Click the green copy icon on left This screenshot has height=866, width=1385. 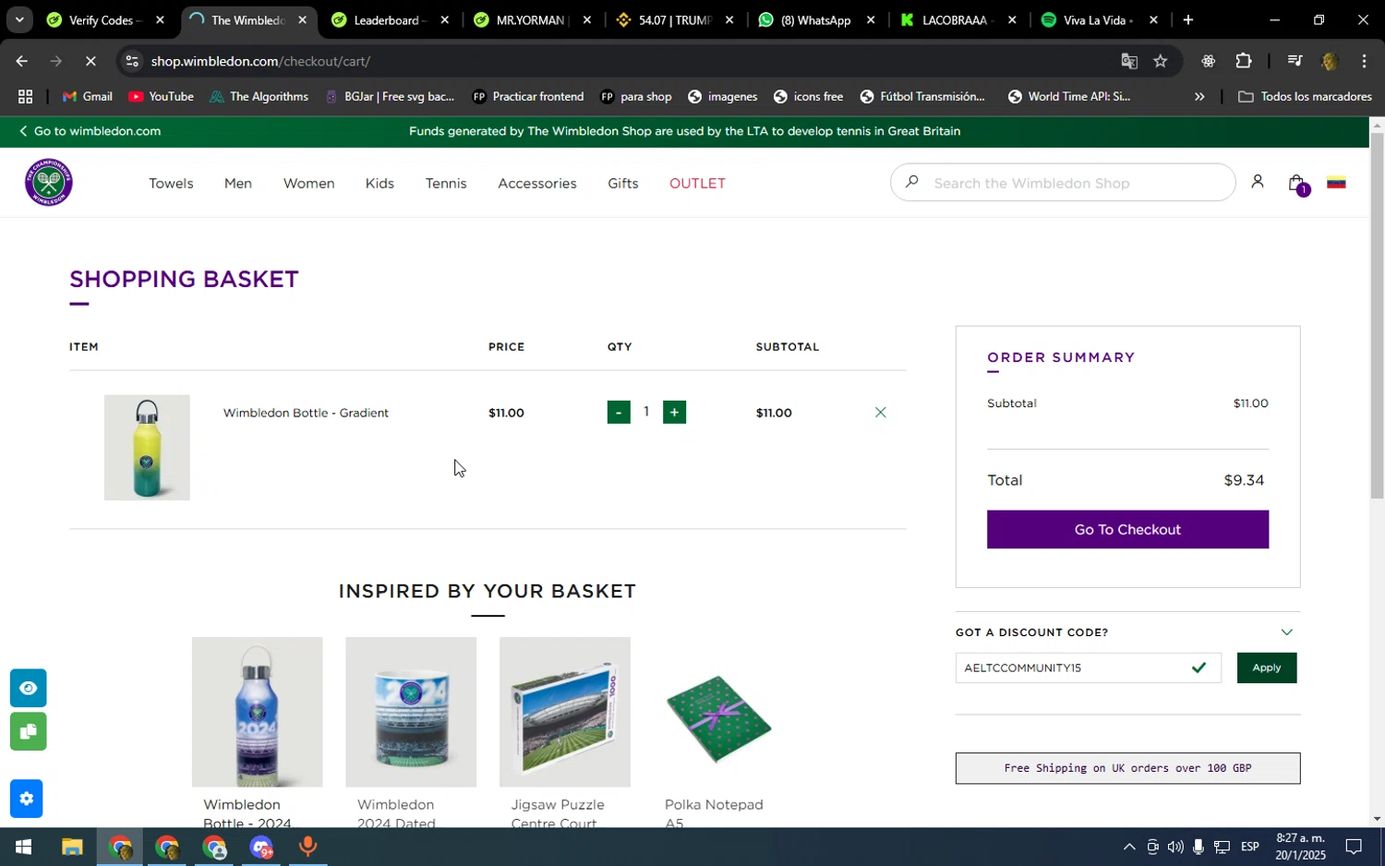[28, 731]
